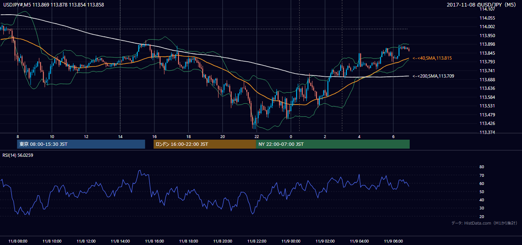This screenshot has width=522, height=245.
Task: Click the 113.793 price axis label
Action: [x=487, y=62]
